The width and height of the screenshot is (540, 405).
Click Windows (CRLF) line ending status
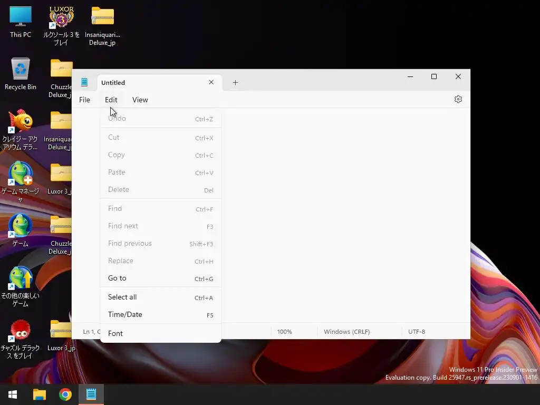(347, 332)
